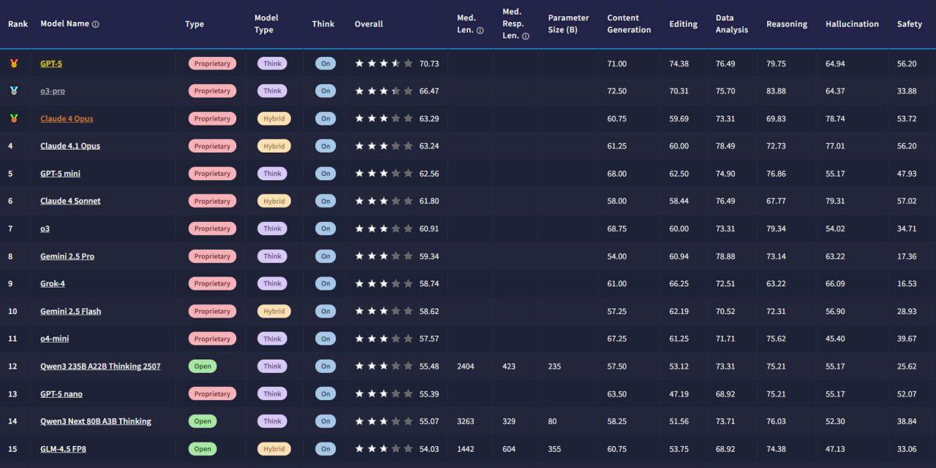The height and width of the screenshot is (468, 936).
Task: Click the gold medal icon beside GPT-5
Action: 13,64
